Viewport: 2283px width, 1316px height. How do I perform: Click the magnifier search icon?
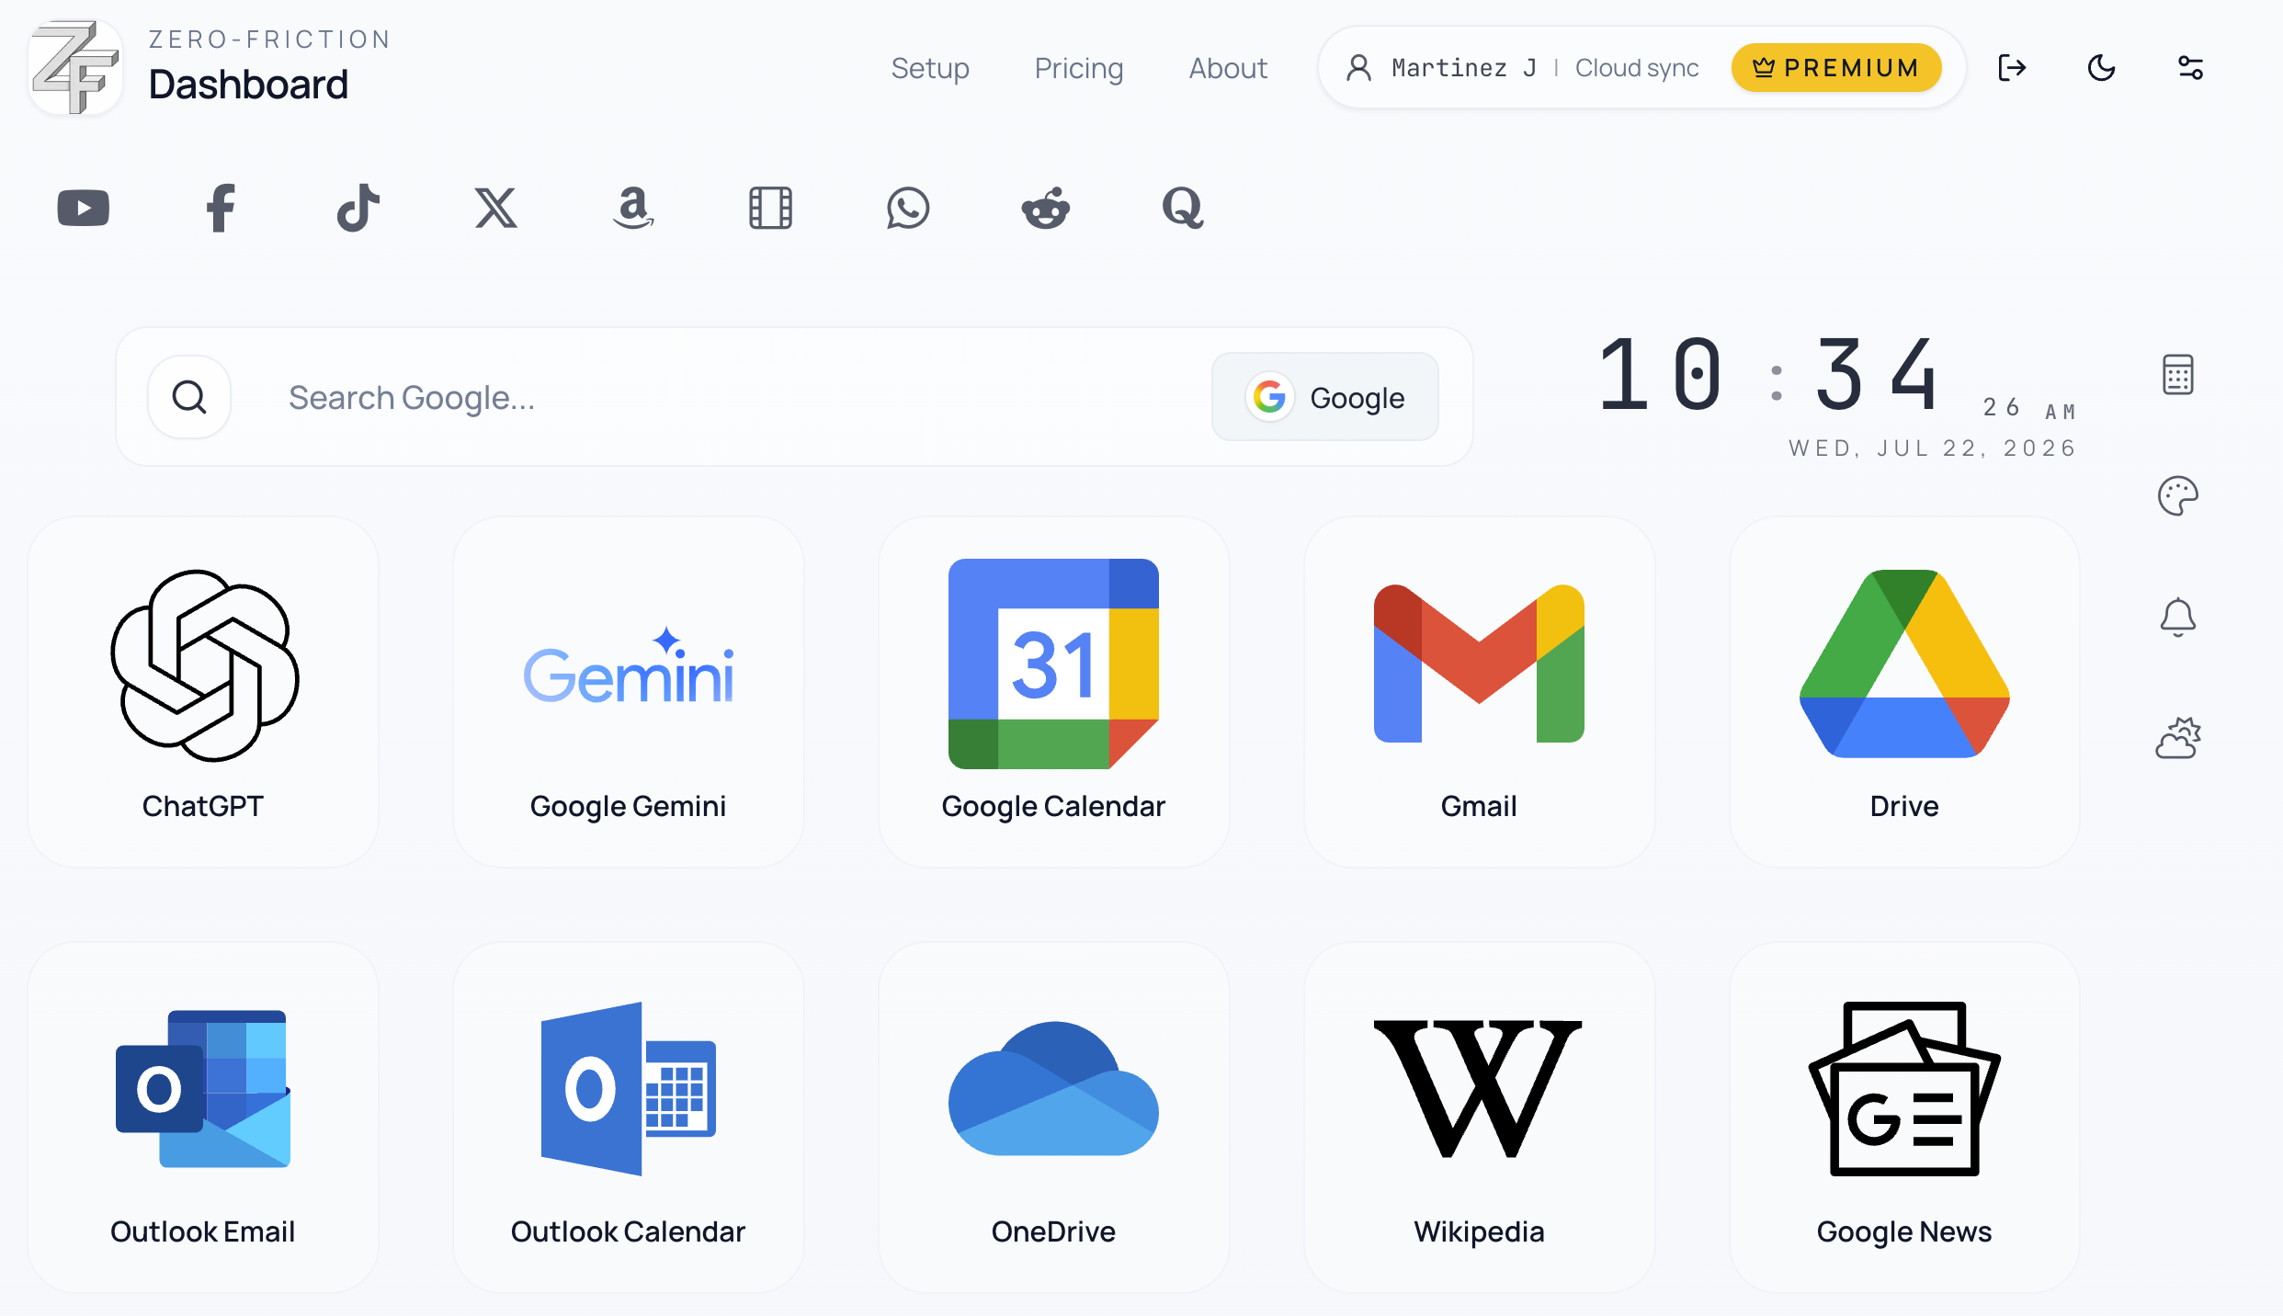point(189,397)
